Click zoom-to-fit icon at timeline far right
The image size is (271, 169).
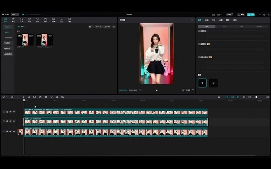(x=268, y=97)
